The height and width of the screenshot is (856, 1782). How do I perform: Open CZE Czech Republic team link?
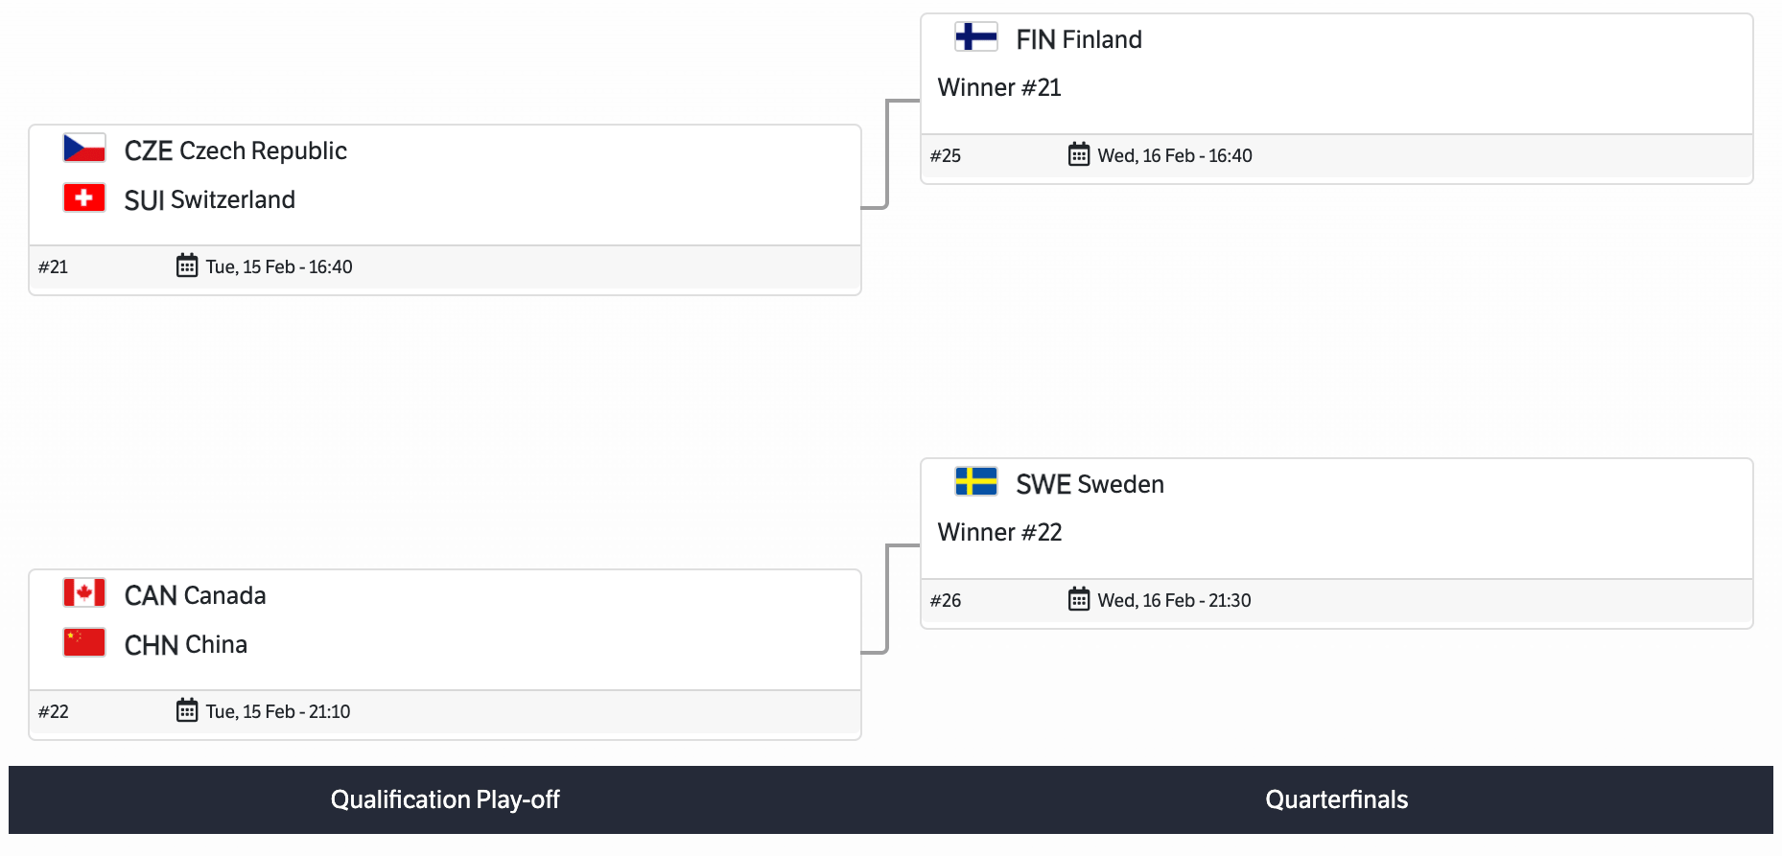tap(236, 150)
